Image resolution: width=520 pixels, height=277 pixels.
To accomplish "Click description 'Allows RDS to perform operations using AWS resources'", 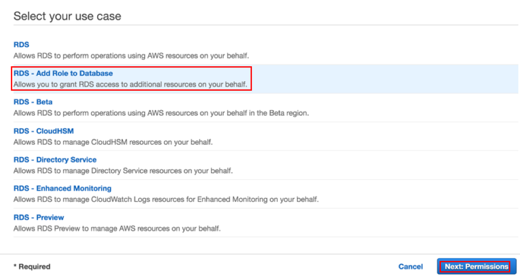I will click(x=131, y=56).
